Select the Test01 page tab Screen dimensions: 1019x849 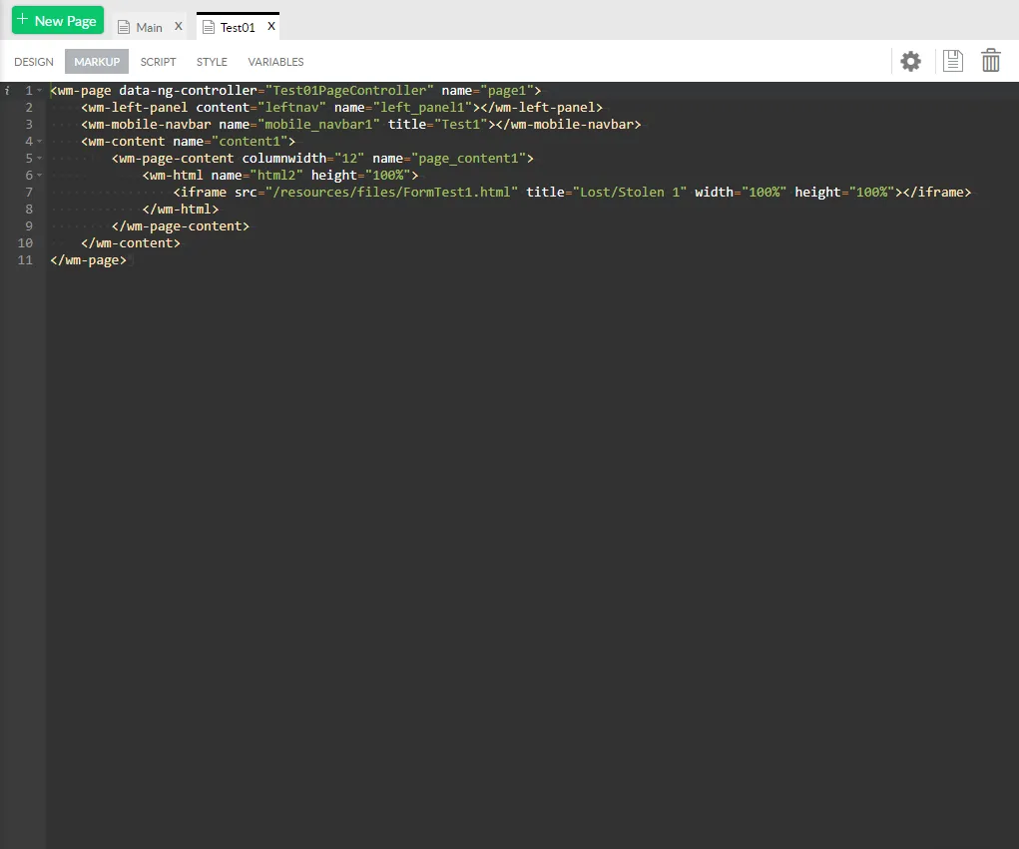coord(238,27)
